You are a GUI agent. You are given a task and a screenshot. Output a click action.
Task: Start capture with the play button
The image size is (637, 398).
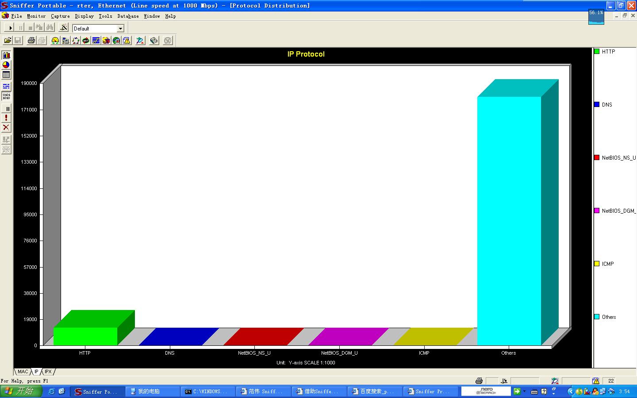[11, 28]
